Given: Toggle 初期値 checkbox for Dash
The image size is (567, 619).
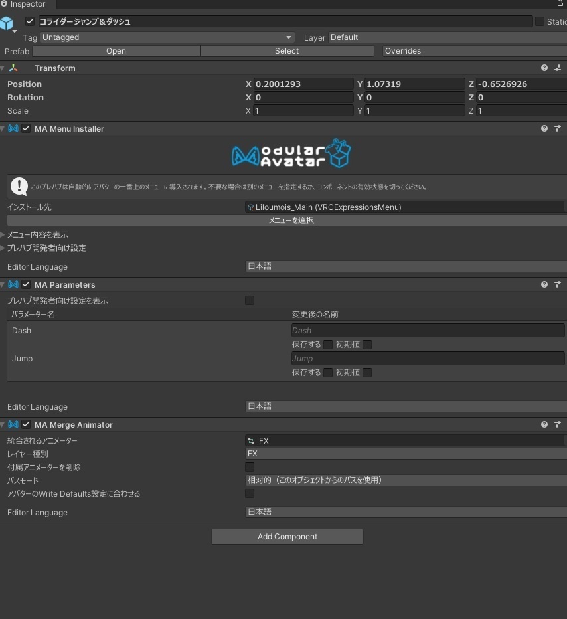Looking at the screenshot, I should click(367, 345).
